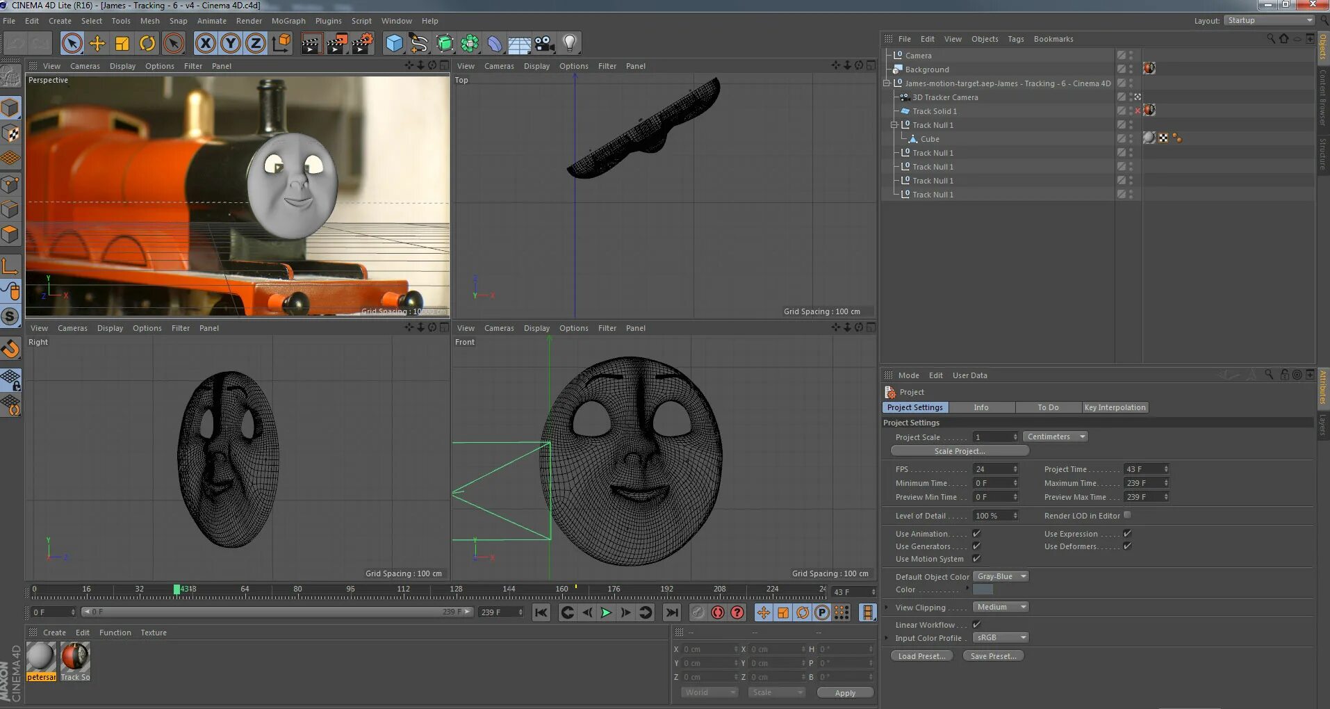Image resolution: width=1330 pixels, height=709 pixels.
Task: Click FPS value field
Action: (995, 469)
